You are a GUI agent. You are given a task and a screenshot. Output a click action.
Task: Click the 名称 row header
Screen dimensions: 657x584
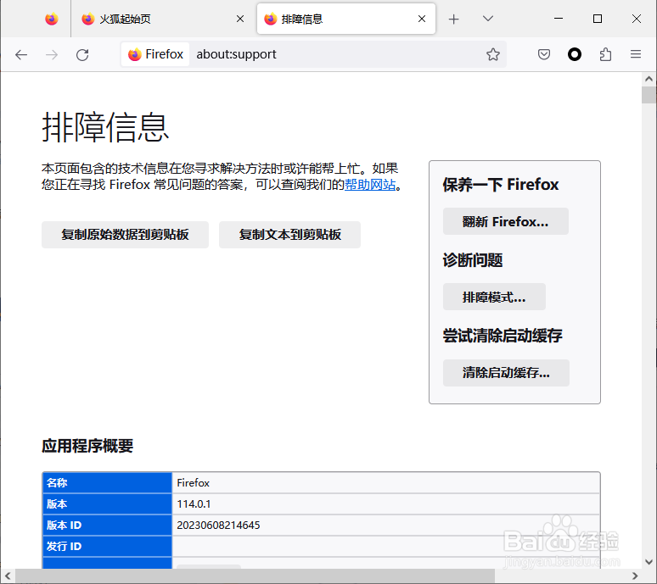(107, 483)
